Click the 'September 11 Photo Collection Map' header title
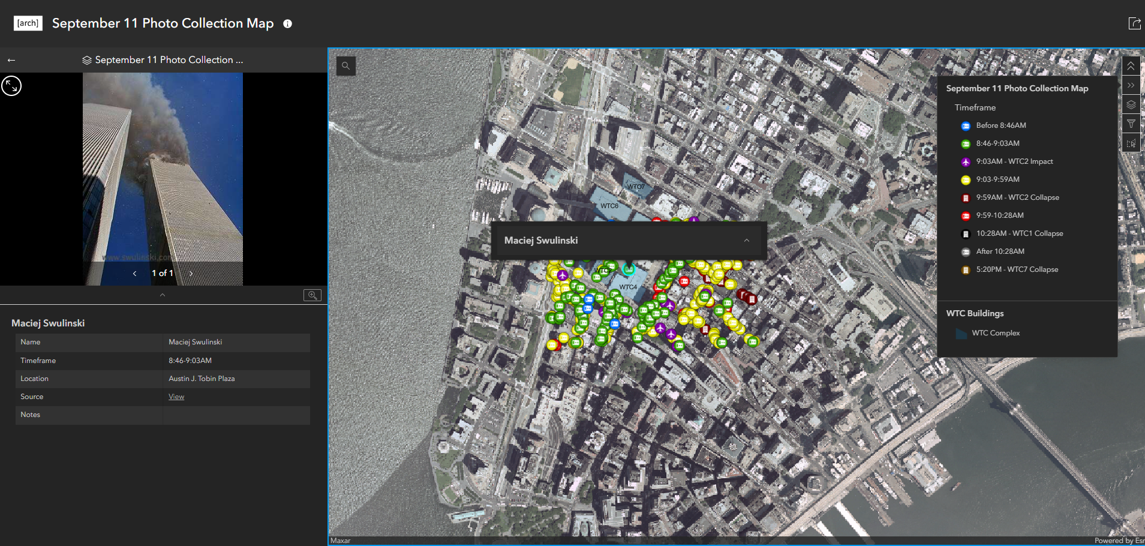 (x=163, y=23)
